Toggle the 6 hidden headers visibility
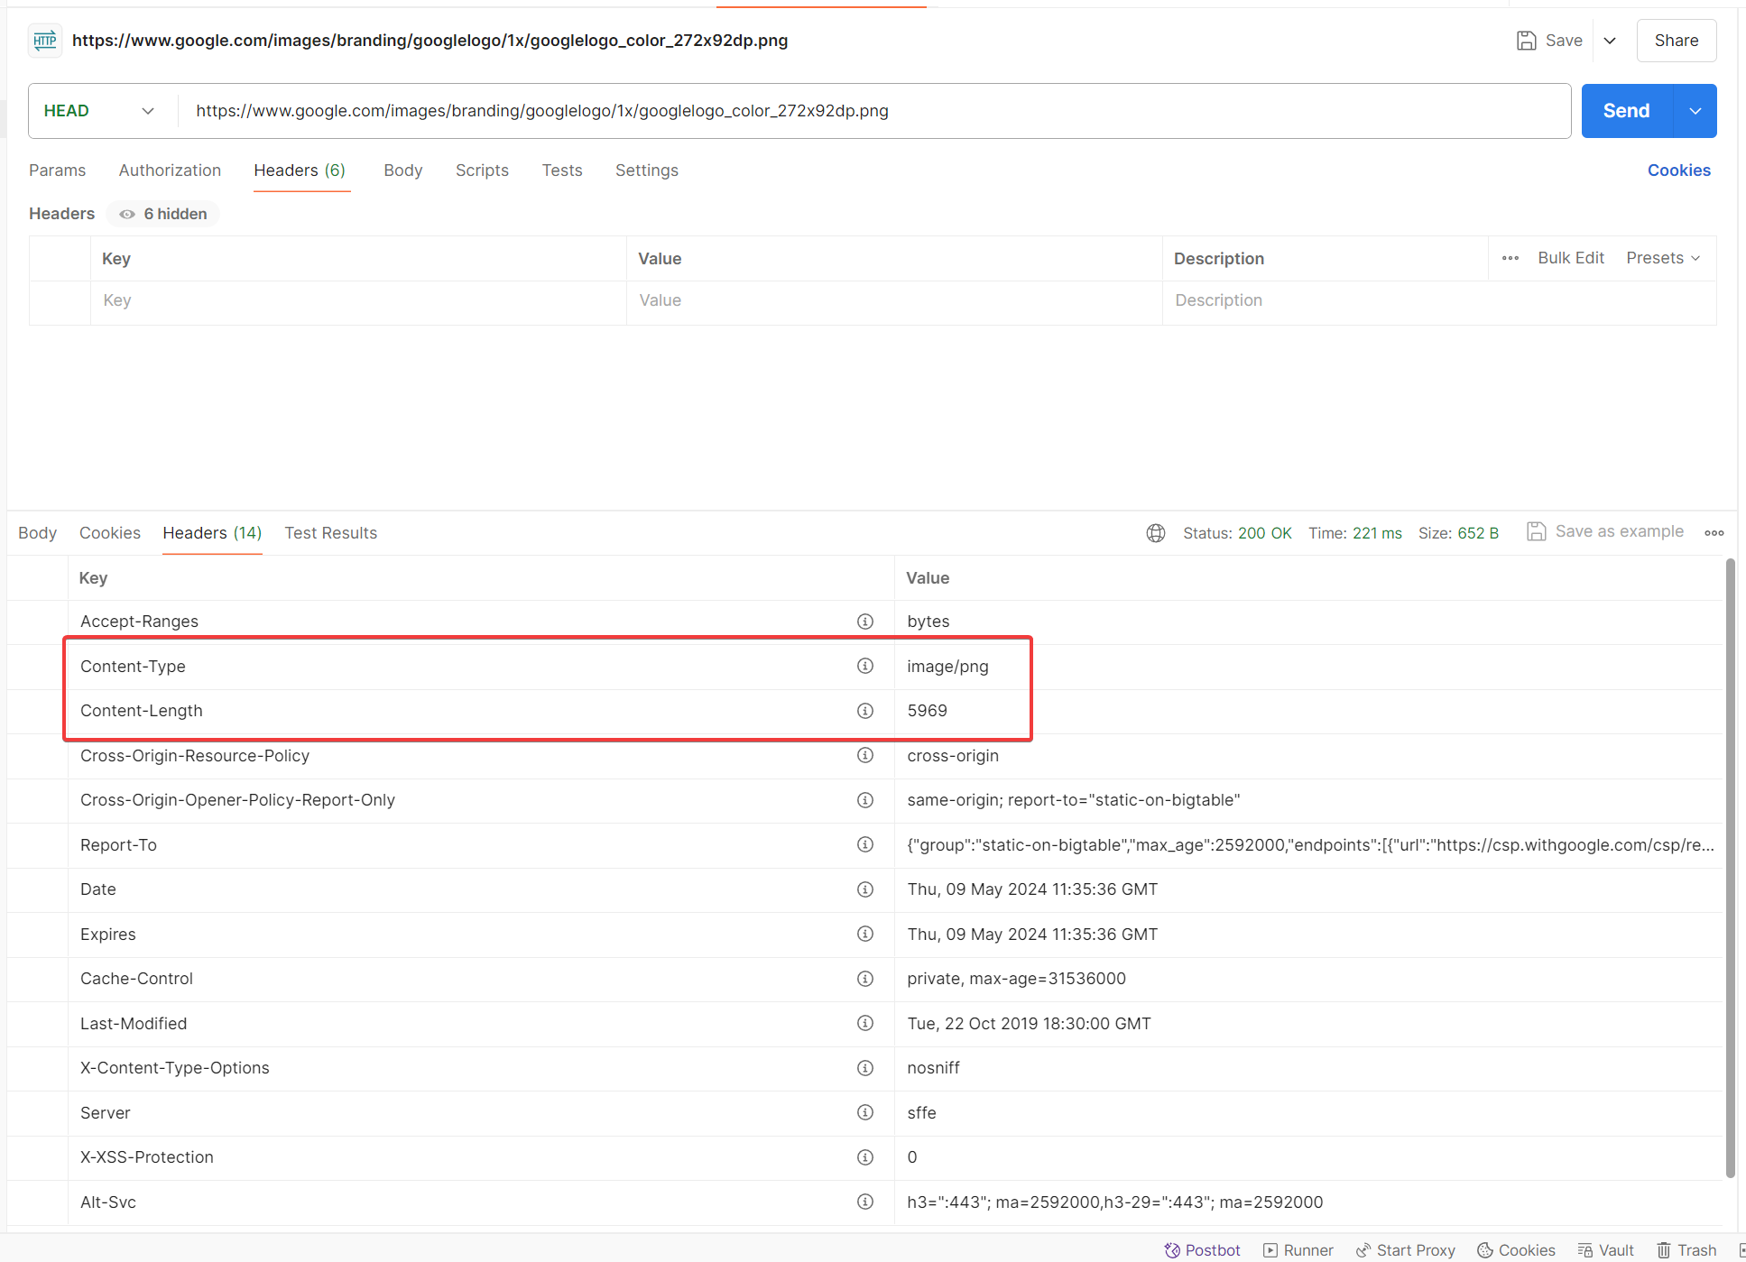The width and height of the screenshot is (1746, 1262). 162,213
